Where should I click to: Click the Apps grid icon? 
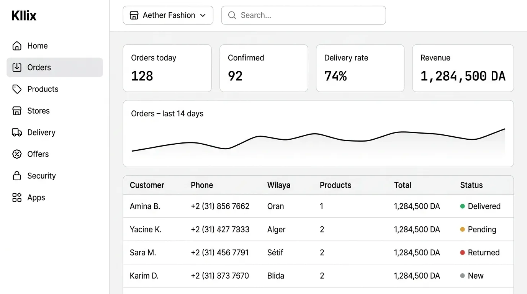(x=17, y=198)
